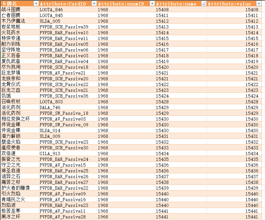Click the 潜力解锁 cell
The height and width of the screenshot is (220, 265).
(x=19, y=136)
